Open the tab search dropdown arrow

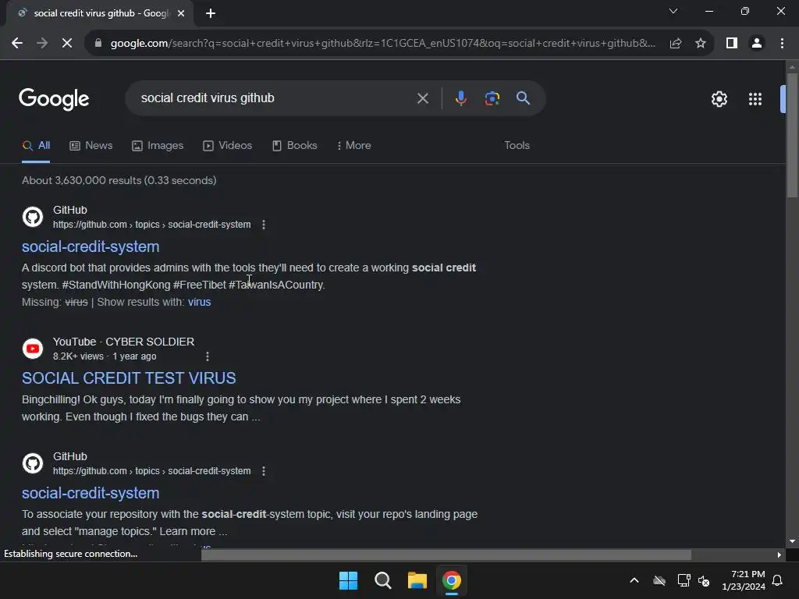[x=673, y=11]
